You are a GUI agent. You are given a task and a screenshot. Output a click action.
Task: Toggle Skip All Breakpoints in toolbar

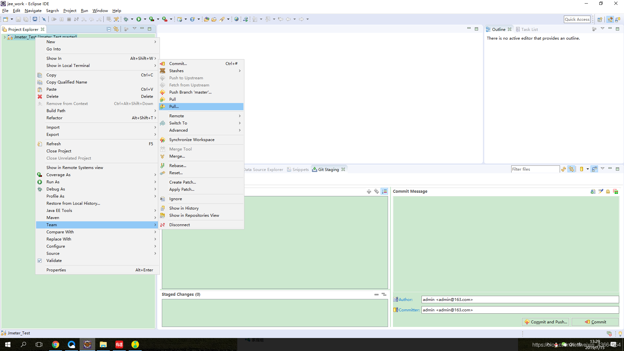tap(44, 19)
